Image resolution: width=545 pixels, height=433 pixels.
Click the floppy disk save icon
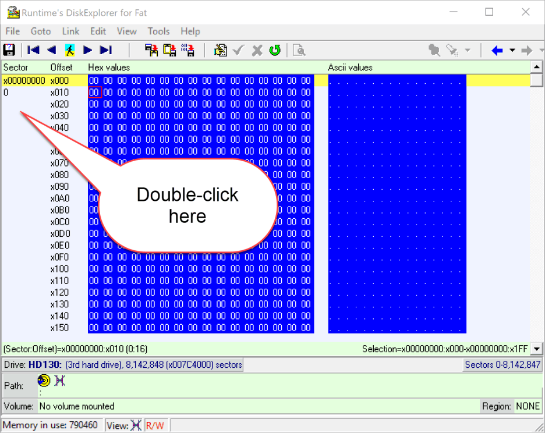pyautogui.click(x=9, y=50)
